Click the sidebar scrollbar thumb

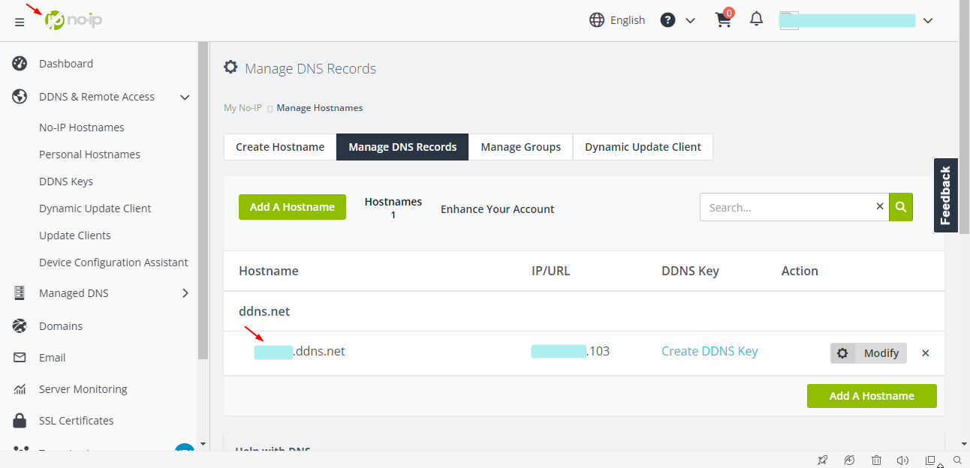(x=203, y=201)
